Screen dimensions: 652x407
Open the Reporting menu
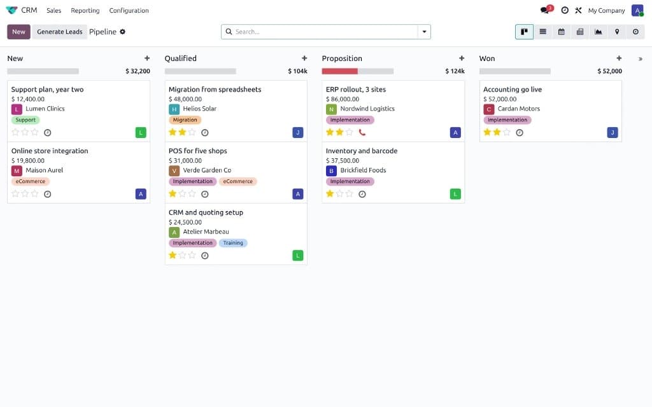pos(85,10)
